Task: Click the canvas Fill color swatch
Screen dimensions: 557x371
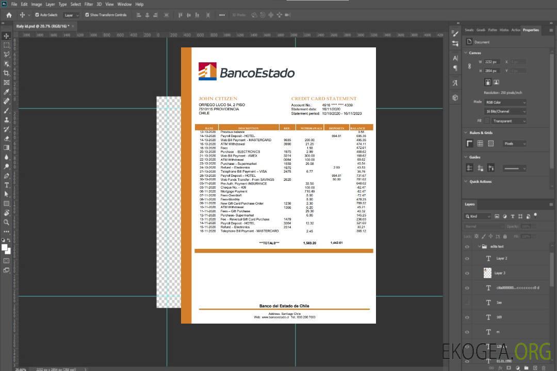Action: click(x=487, y=121)
